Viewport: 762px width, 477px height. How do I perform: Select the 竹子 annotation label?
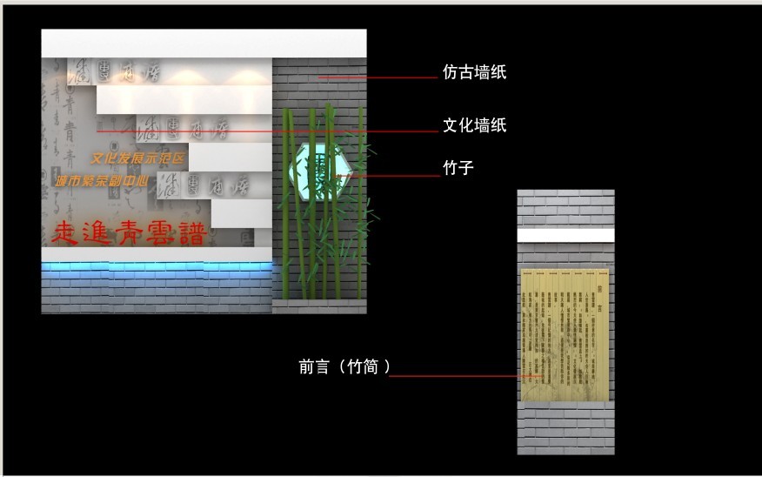pyautogui.click(x=458, y=168)
